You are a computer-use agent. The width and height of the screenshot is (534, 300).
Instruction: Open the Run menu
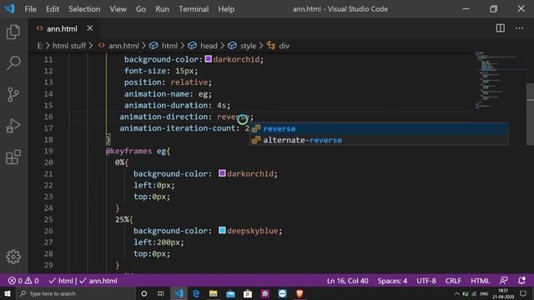point(162,9)
